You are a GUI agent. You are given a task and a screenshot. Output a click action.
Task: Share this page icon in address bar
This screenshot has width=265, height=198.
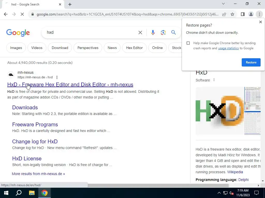[x=224, y=14]
